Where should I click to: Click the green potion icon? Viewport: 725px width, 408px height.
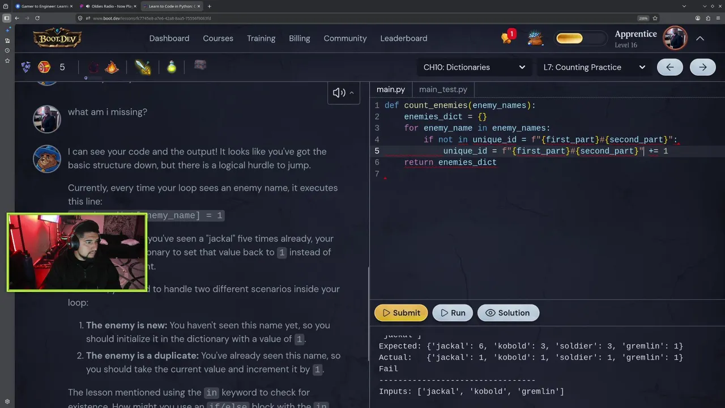point(172,67)
